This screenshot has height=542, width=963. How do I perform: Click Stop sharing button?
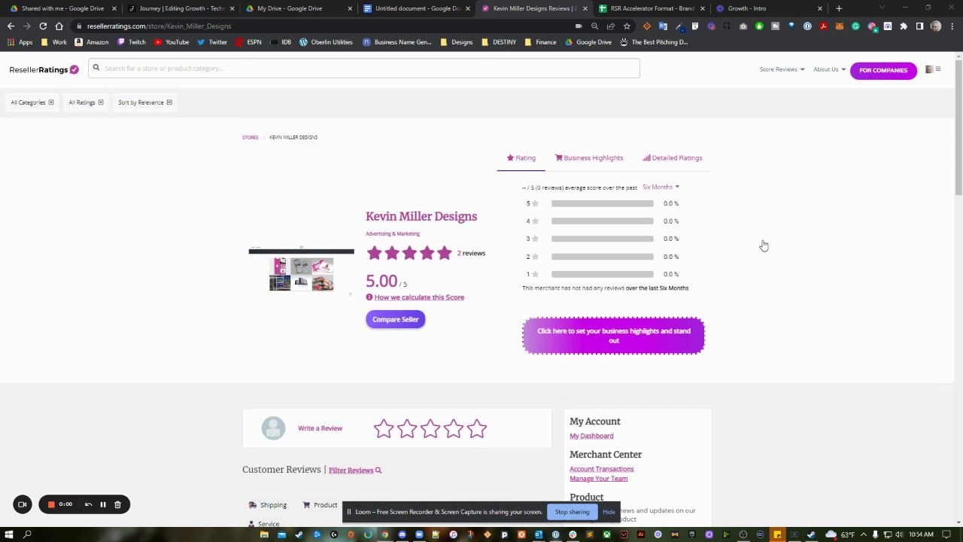[x=572, y=512]
